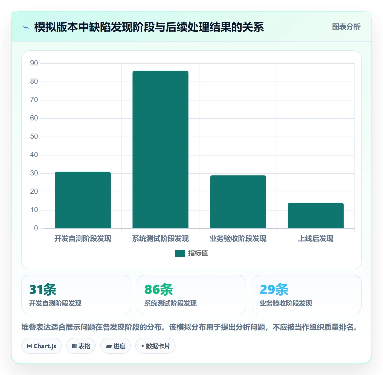Click the 业务验收阶段发现 x-axis label
This screenshot has height=375, width=383.
click(x=238, y=239)
